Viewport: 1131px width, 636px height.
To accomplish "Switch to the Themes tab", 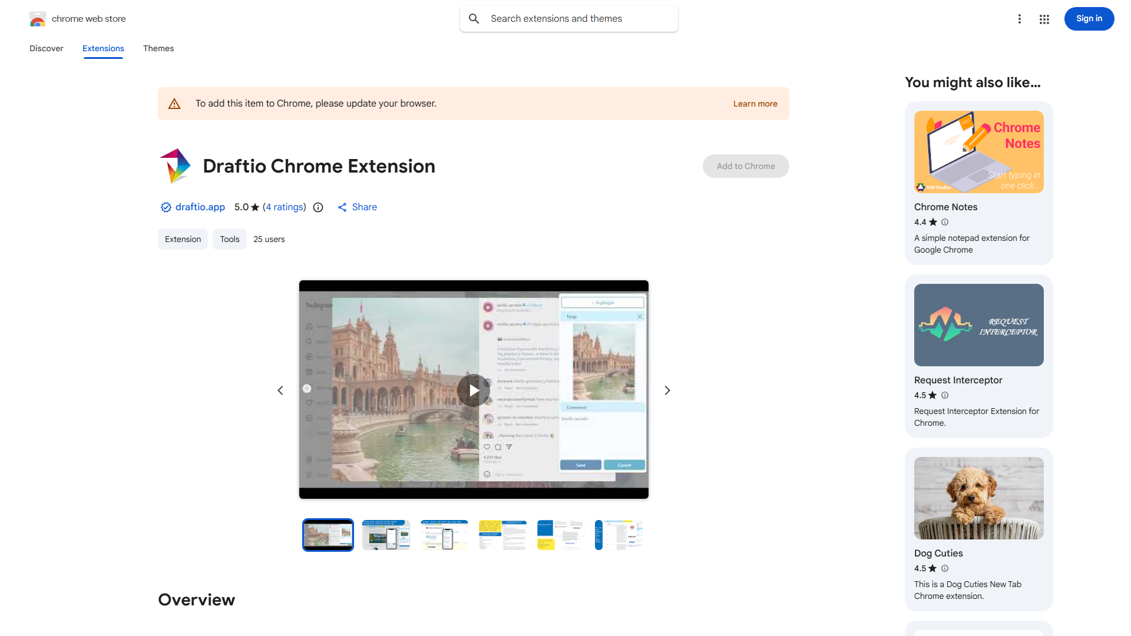I will coord(158,48).
